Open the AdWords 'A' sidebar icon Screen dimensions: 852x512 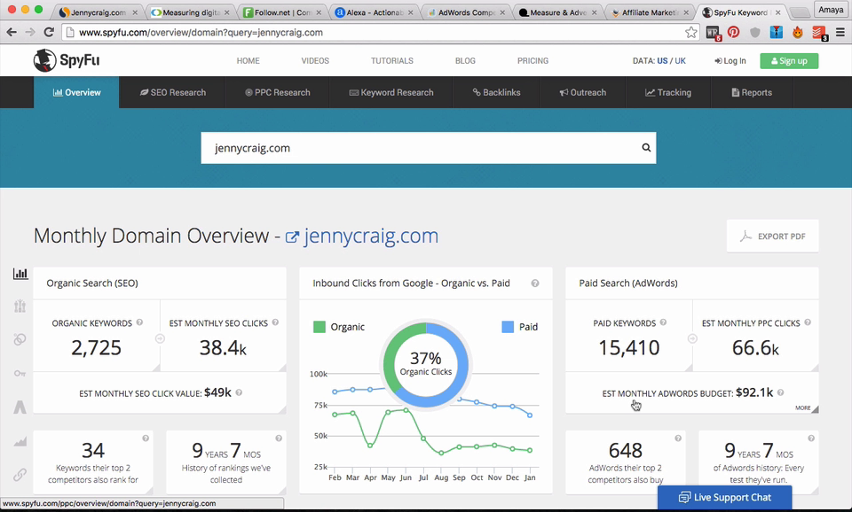(20, 407)
